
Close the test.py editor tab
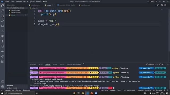pyautogui.click(x=55, y=5)
